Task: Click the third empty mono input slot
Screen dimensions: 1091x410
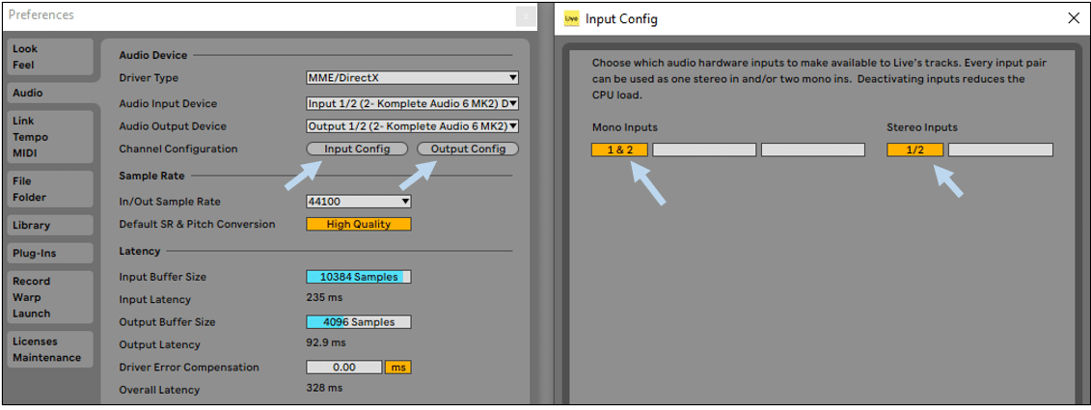Action: 812,150
